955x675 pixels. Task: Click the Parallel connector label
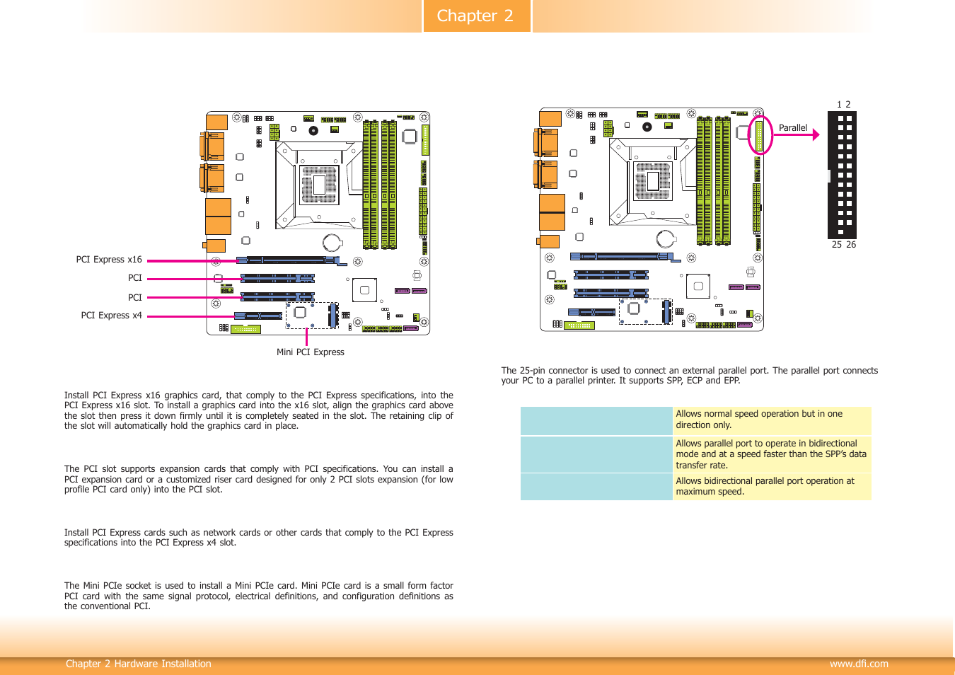pyautogui.click(x=793, y=128)
